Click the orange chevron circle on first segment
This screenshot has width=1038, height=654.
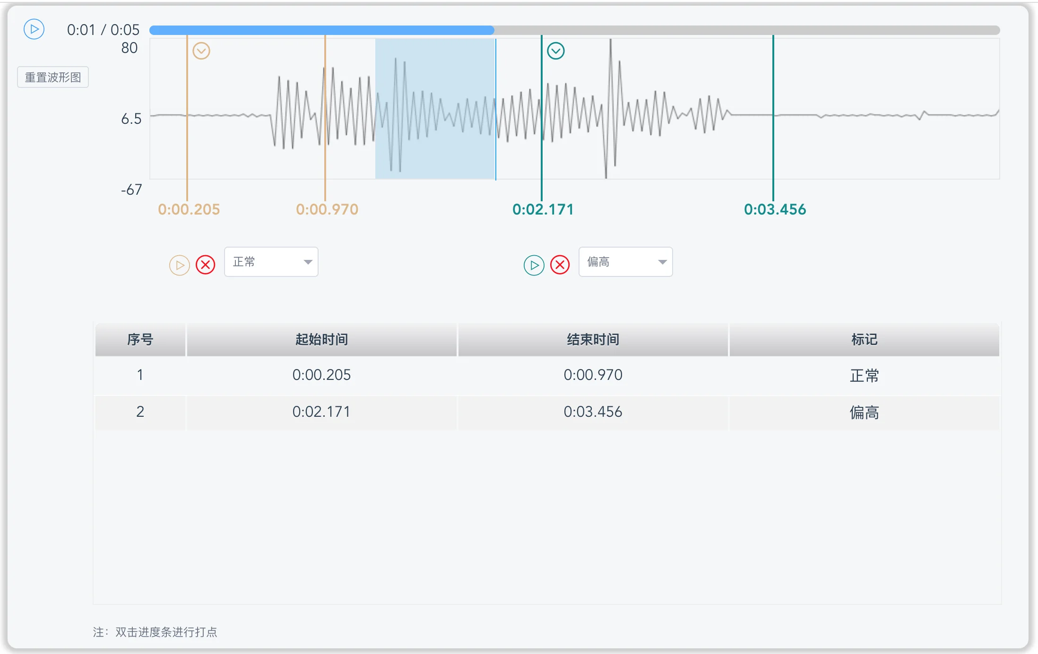click(201, 51)
